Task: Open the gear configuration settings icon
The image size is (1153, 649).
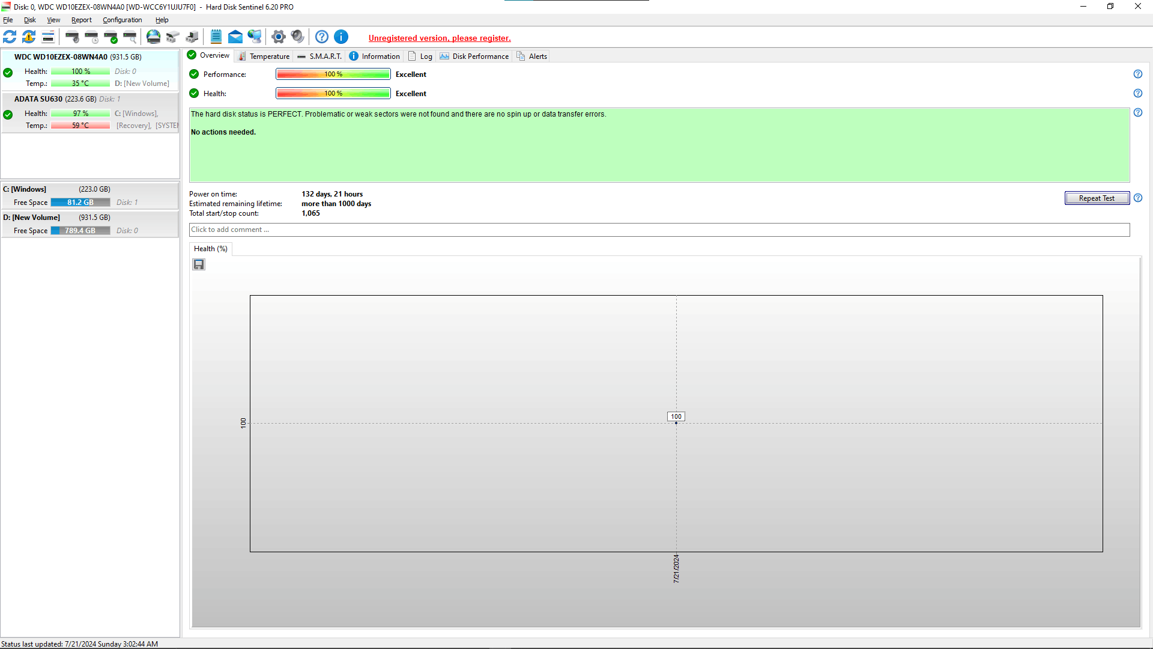Action: tap(278, 37)
